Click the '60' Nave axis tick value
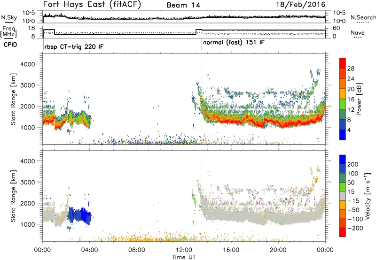 (336, 28)
